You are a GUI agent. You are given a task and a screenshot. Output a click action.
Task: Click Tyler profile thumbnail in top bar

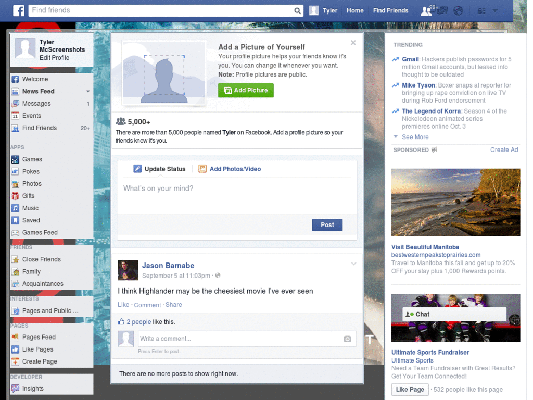click(x=314, y=10)
